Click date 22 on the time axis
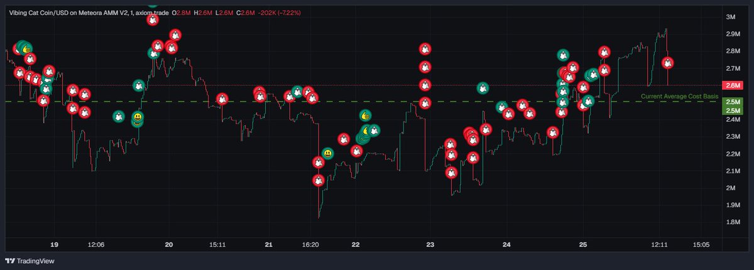 coord(356,244)
